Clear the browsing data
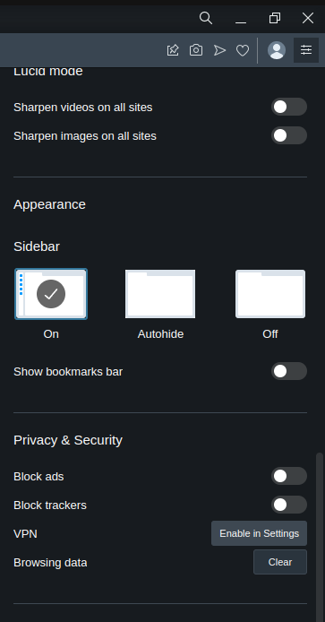This screenshot has height=622, width=325. tap(280, 562)
